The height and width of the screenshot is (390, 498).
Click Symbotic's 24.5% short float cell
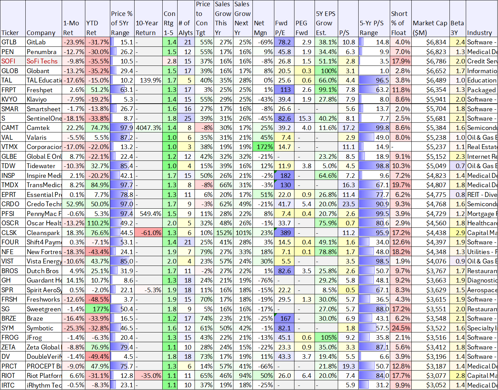point(401,328)
